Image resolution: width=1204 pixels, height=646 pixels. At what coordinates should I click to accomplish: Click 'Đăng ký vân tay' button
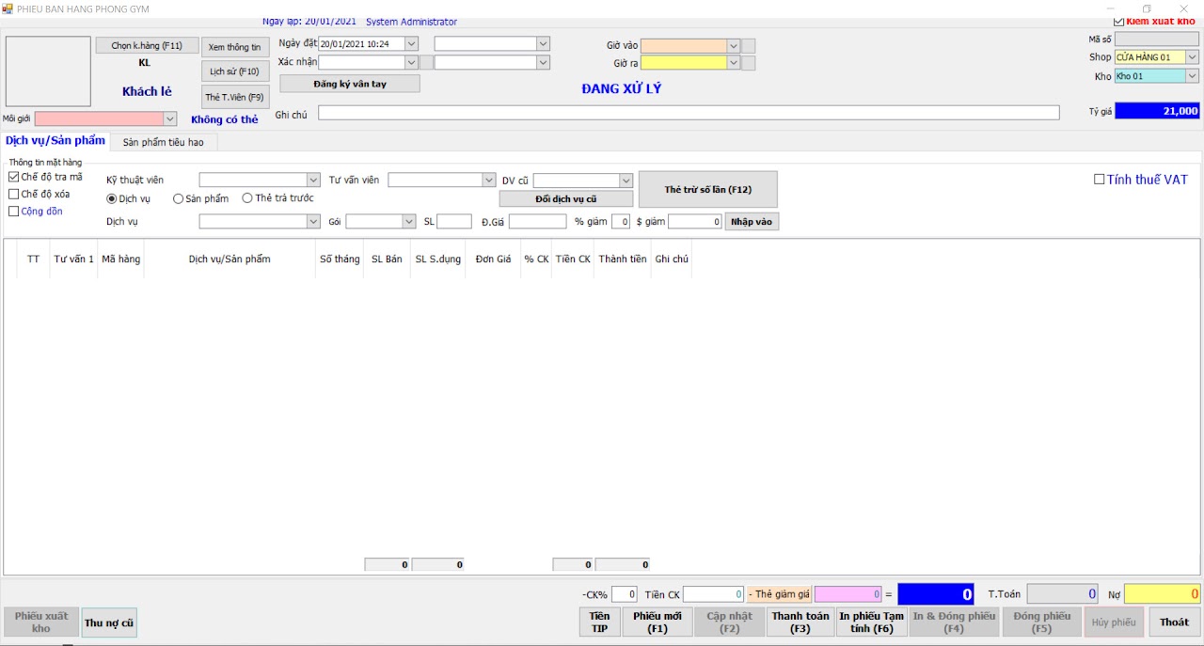(350, 84)
